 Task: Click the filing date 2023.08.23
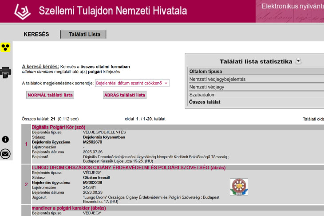pyautogui.click(x=93, y=192)
